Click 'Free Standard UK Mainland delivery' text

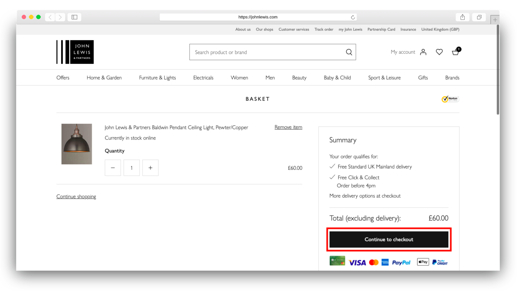coord(375,167)
